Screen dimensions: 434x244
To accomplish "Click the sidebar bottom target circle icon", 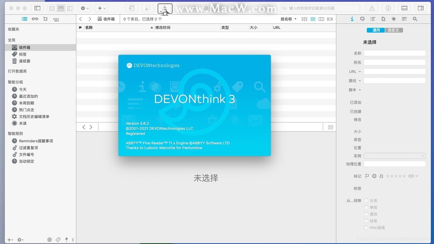I will pos(50,240).
